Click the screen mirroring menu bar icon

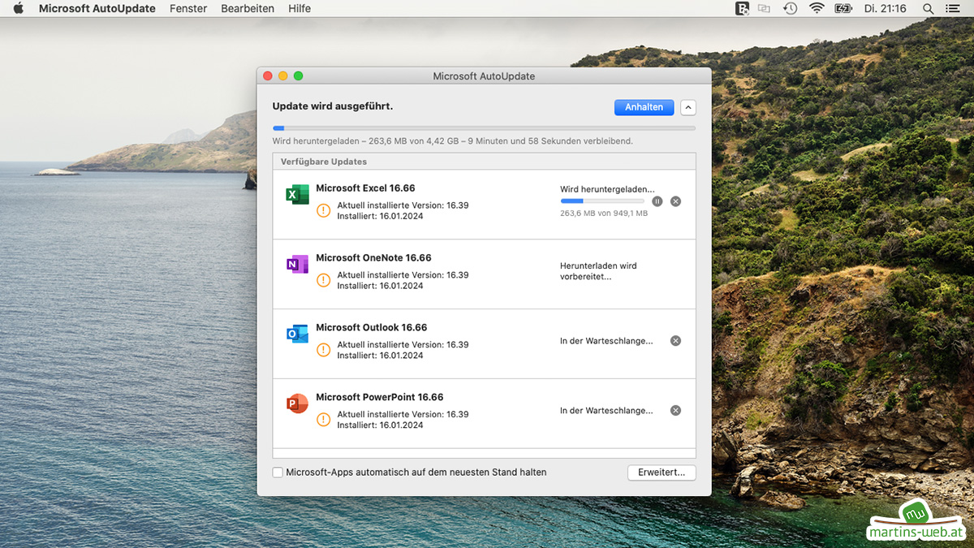click(764, 8)
